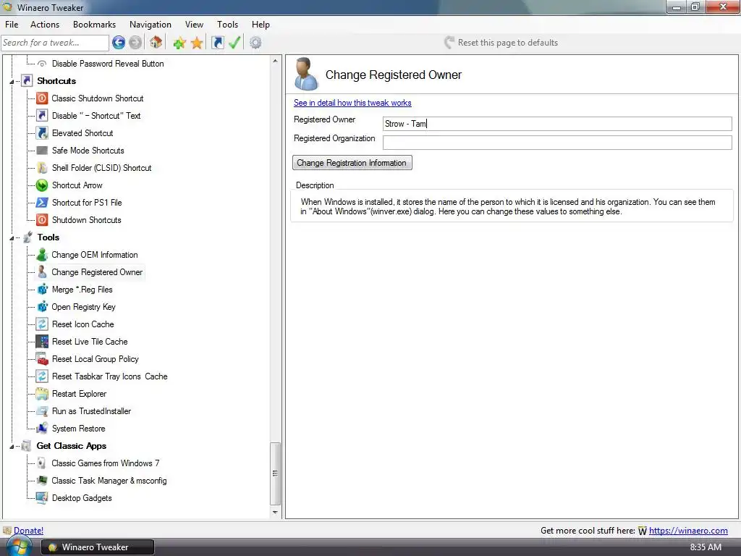Click the tree scrollbar down arrow
Screen dimensions: 741x556
click(x=275, y=513)
